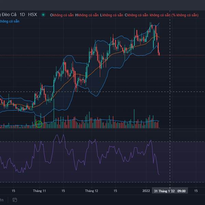The width and height of the screenshot is (205, 205).
Task: Click the HSX exchange label
Action: coord(32,14)
